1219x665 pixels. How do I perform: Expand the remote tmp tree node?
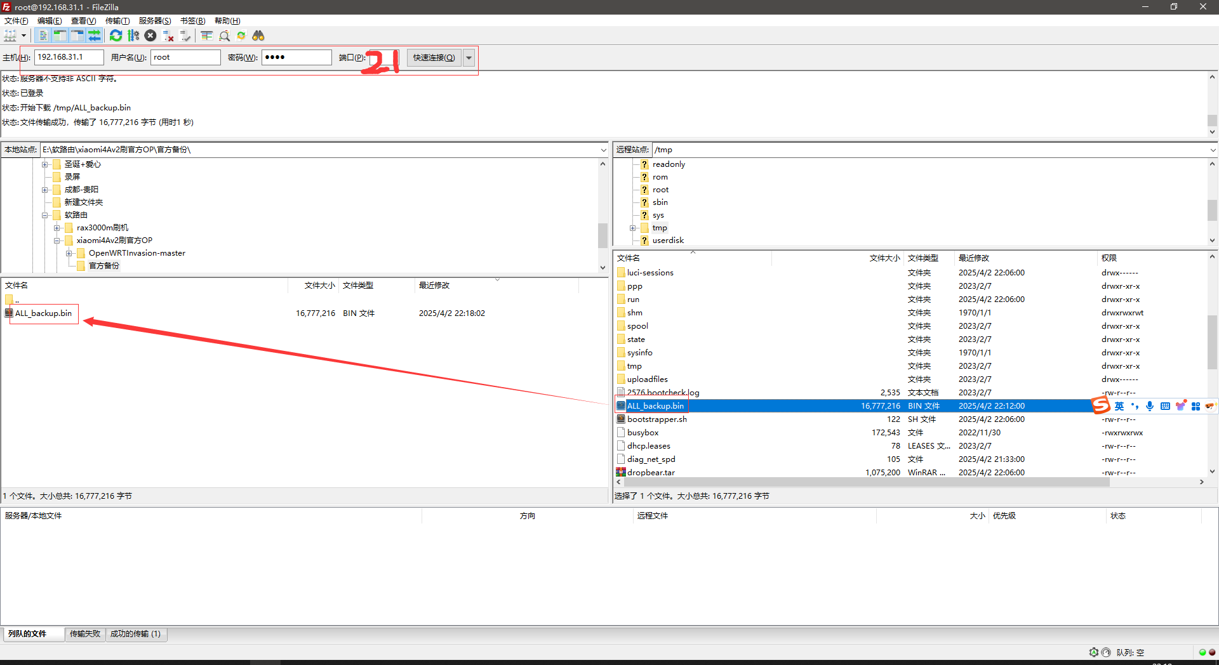[632, 228]
